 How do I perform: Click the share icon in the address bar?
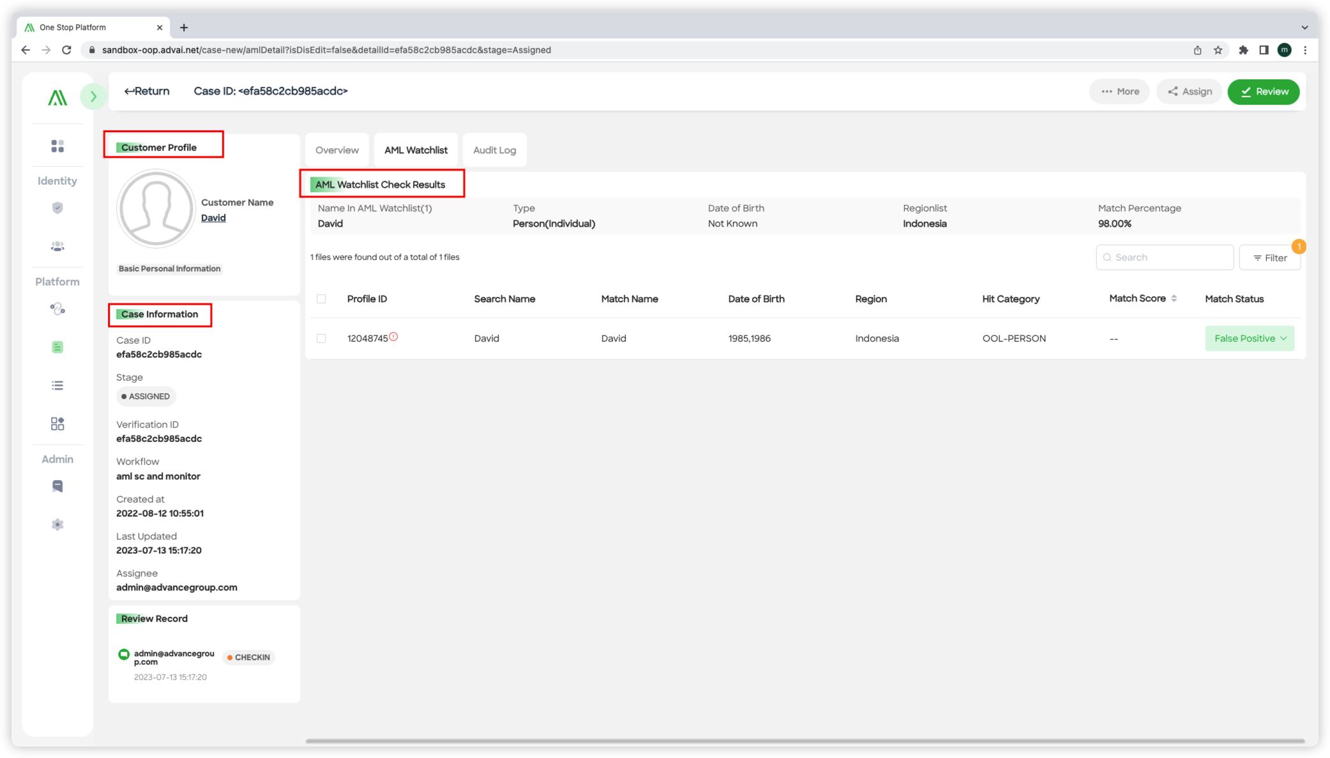click(1197, 50)
